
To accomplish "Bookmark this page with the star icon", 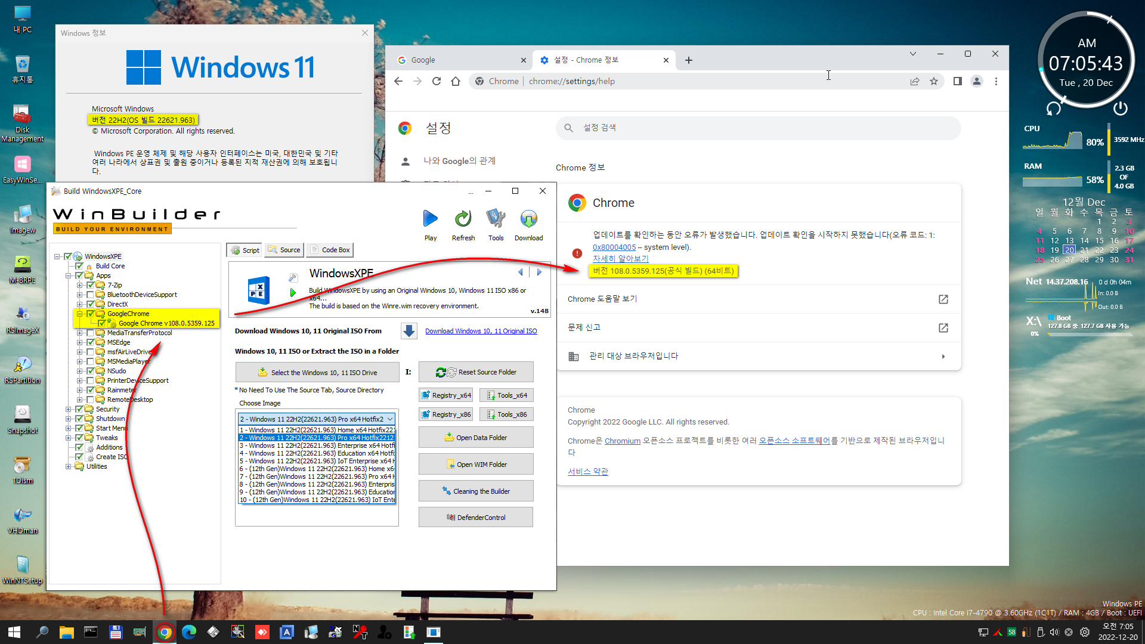I will point(934,81).
